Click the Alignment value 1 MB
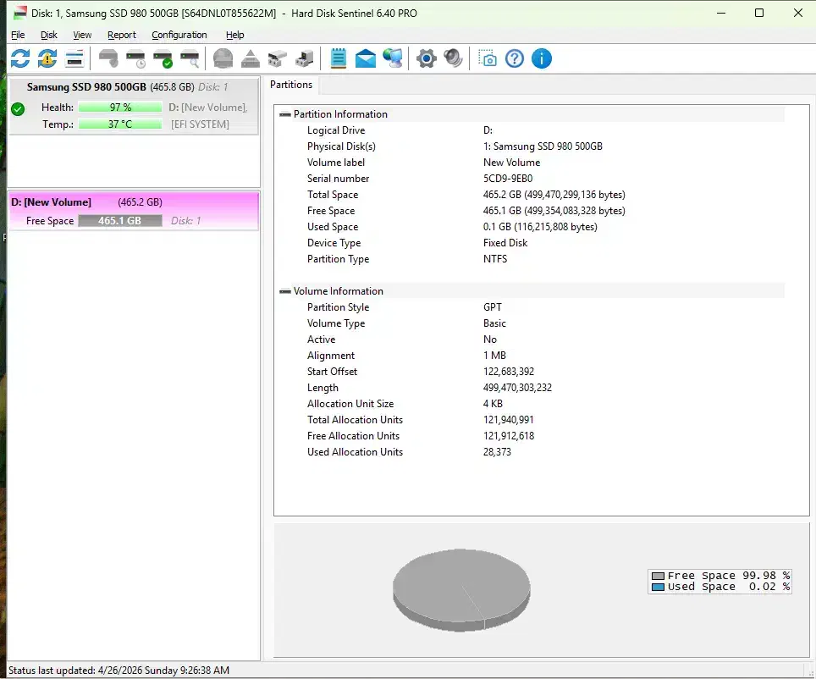The width and height of the screenshot is (816, 679). (494, 356)
